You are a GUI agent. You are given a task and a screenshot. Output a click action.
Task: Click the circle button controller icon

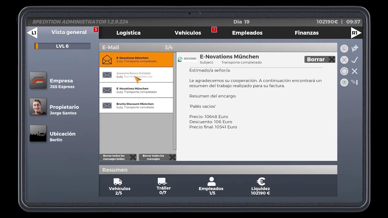(x=344, y=71)
